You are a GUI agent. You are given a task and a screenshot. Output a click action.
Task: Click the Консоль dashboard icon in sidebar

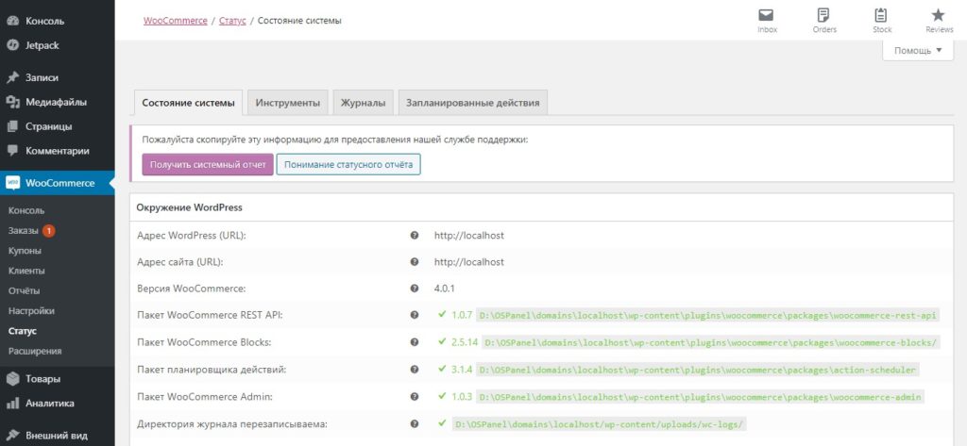12,21
